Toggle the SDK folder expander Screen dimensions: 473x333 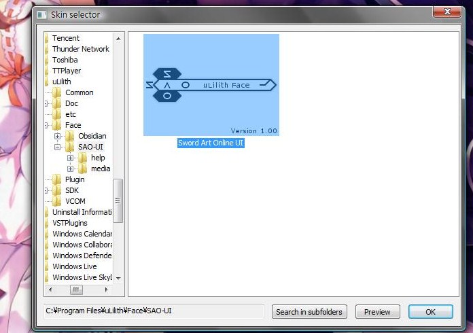[46, 190]
